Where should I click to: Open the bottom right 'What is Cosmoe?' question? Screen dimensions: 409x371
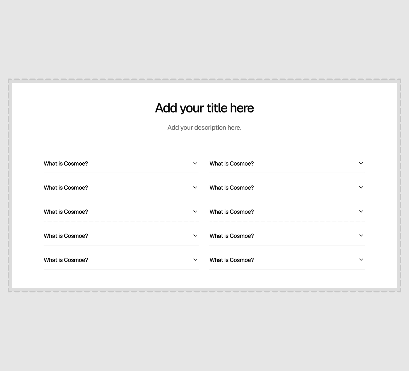tap(232, 260)
